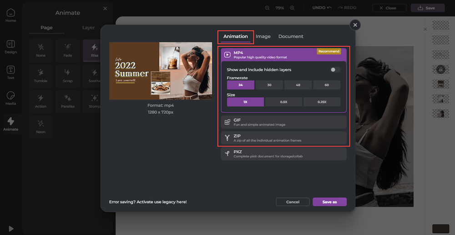Image resolution: width=455 pixels, height=235 pixels.
Task: Expand the PXZ document format option
Action: [283, 154]
